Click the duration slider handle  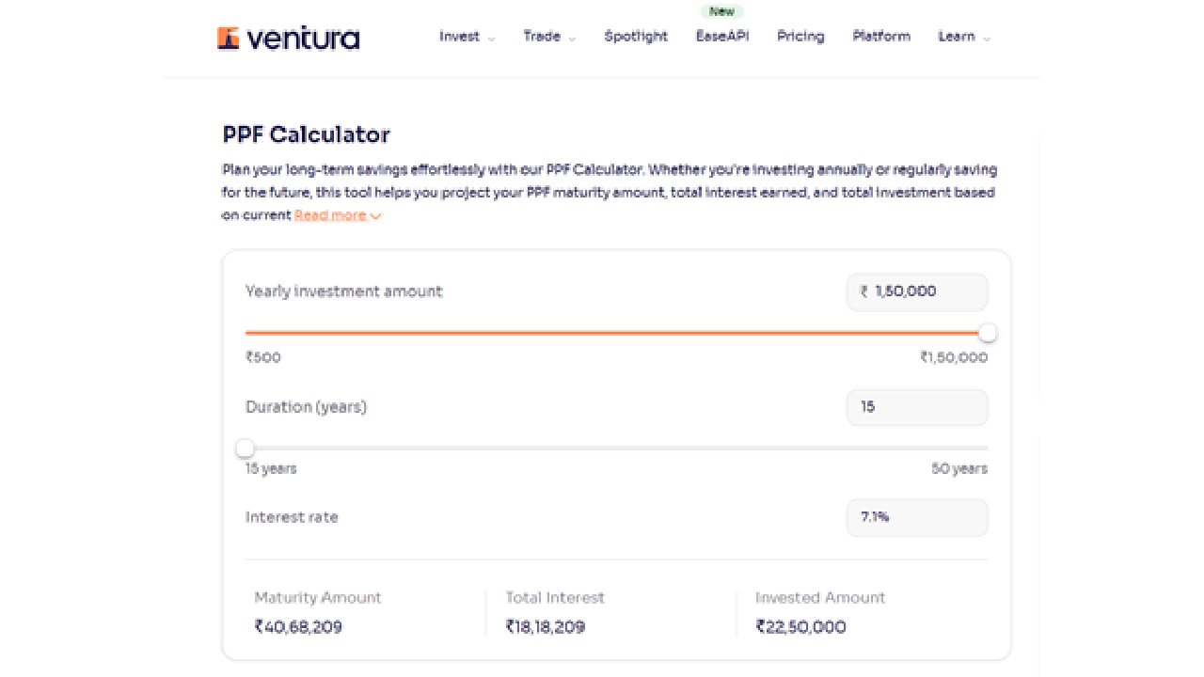click(x=246, y=449)
